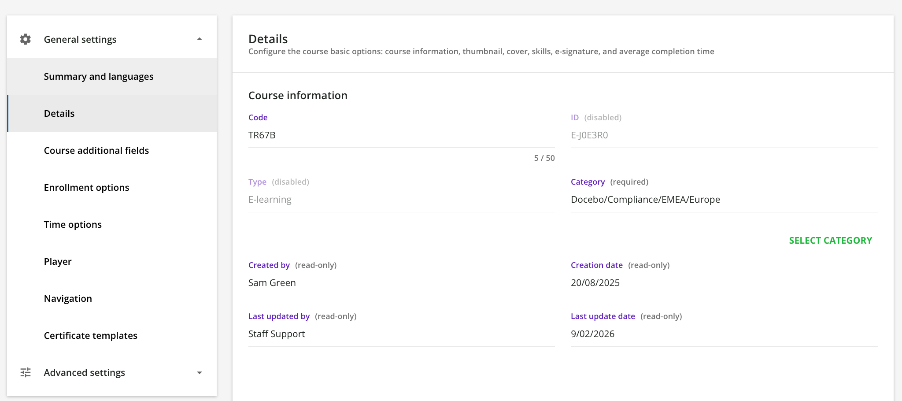Viewport: 902px width, 401px height.
Task: Open Course additional fields settings
Action: pos(96,150)
